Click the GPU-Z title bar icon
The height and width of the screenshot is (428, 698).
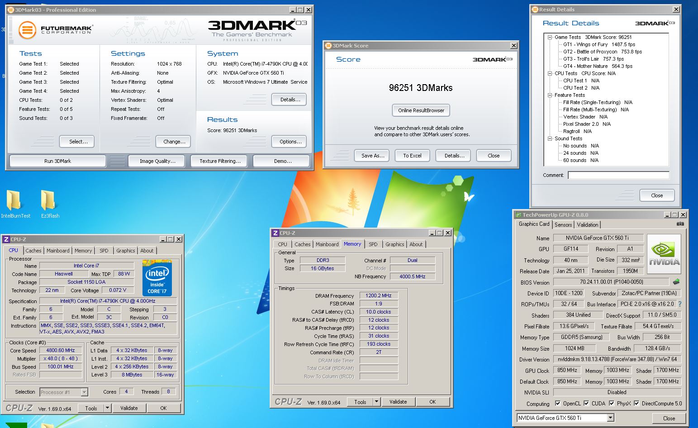[x=519, y=215]
